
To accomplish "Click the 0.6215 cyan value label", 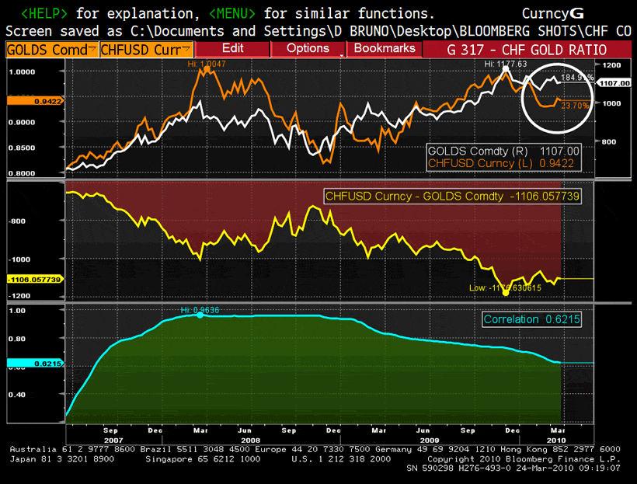I will click(35, 364).
